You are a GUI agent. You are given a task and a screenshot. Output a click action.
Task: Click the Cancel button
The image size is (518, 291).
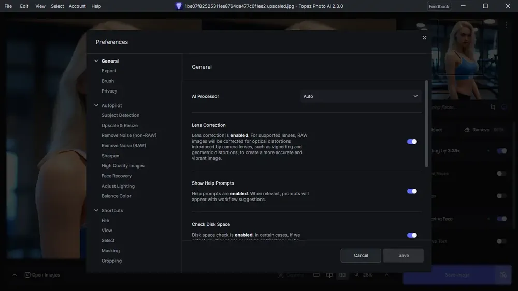click(361, 255)
